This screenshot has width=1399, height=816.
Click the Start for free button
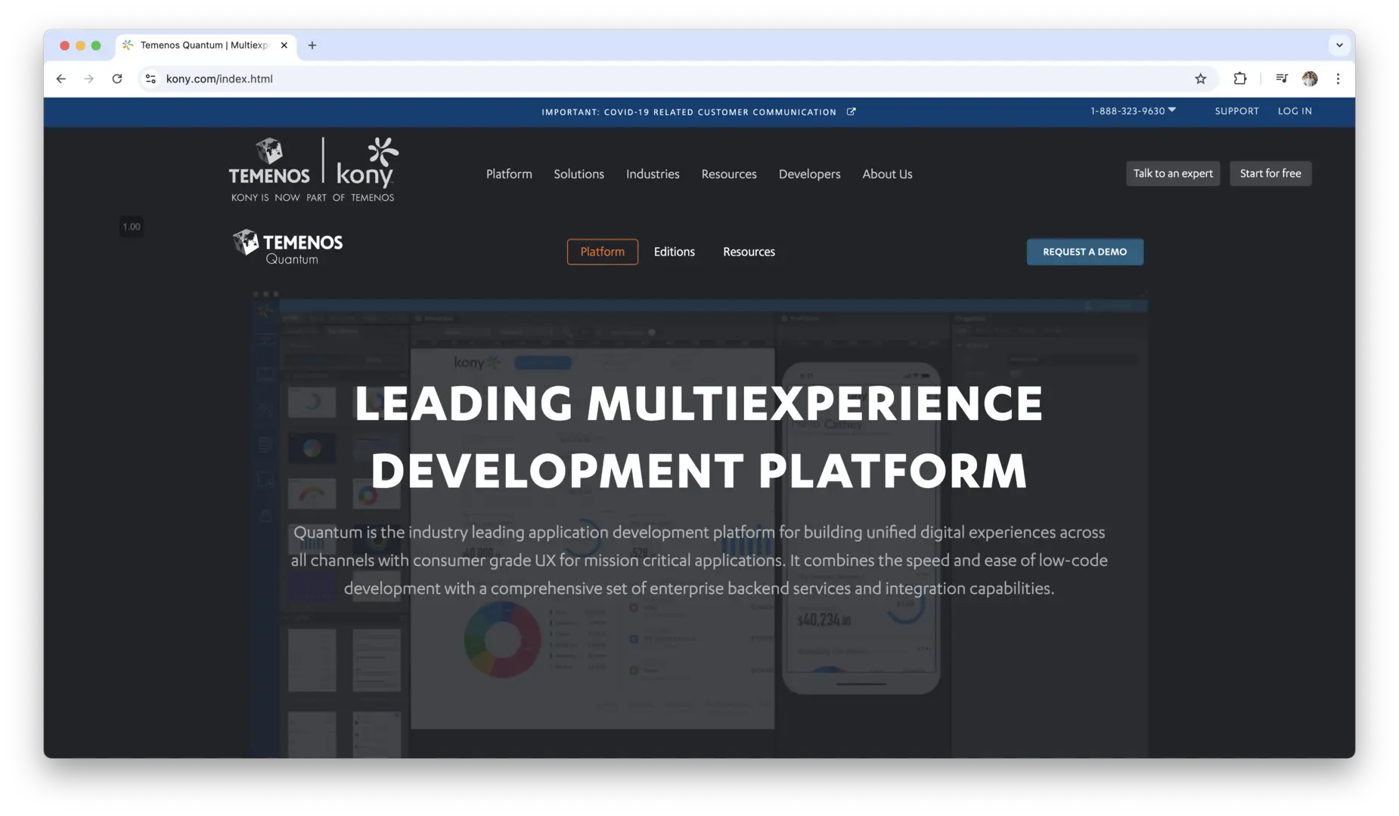tap(1270, 174)
